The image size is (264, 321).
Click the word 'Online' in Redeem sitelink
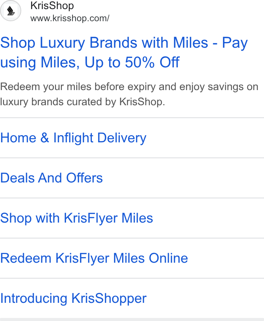168,258
